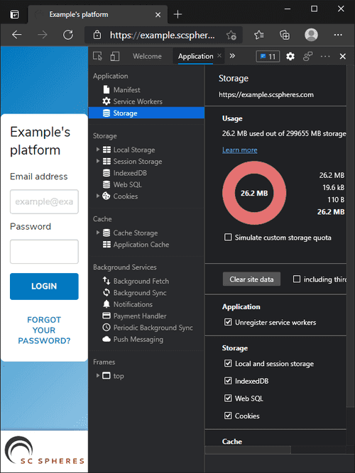Uncheck the IndexedDB checkbox
355x473 pixels.
pyautogui.click(x=228, y=381)
